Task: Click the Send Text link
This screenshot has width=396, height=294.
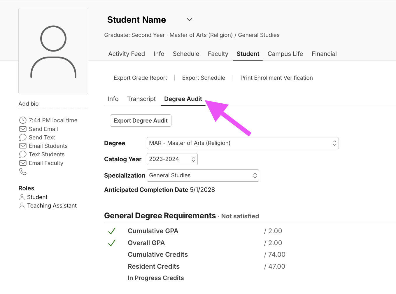Action: tap(42, 137)
